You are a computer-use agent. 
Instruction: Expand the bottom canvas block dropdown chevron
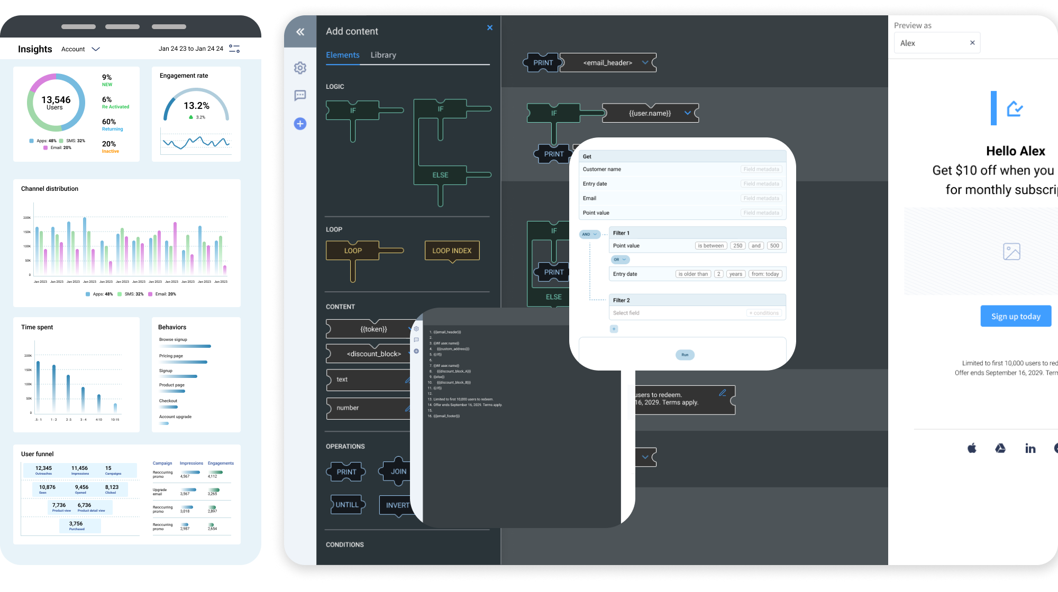pyautogui.click(x=645, y=457)
